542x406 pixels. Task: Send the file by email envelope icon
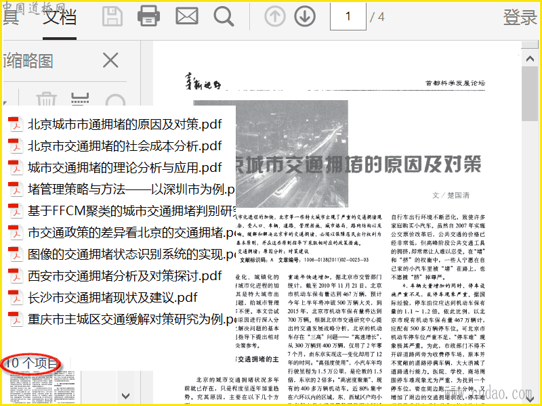pyautogui.click(x=187, y=16)
